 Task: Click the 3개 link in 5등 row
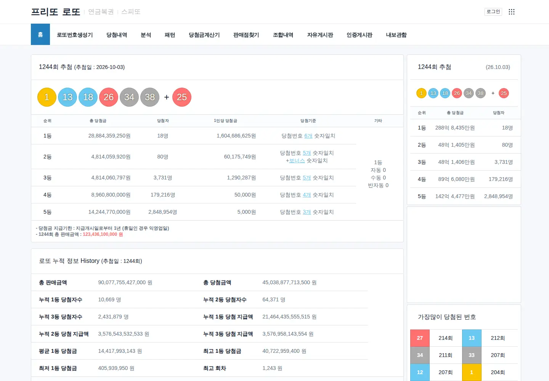pyautogui.click(x=307, y=212)
